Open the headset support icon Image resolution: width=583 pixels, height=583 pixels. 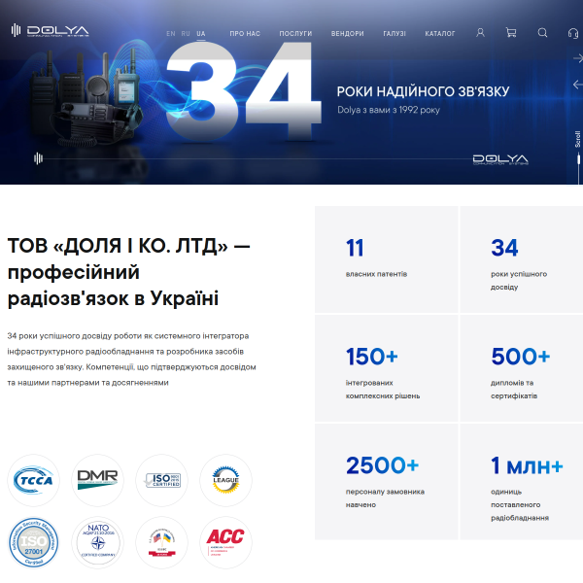(x=573, y=33)
